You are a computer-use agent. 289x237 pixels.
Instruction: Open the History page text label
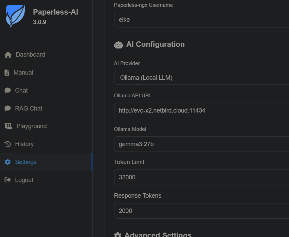[24, 144]
